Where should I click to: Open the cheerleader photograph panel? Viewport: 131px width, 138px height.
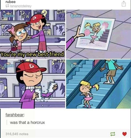pos(98,34)
